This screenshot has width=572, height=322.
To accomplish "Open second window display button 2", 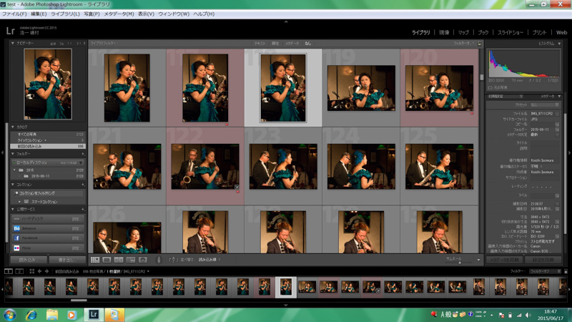I will 20,271.
